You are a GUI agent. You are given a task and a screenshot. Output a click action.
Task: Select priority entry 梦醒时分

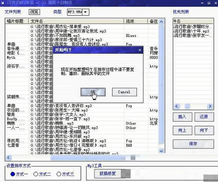pos(193,27)
